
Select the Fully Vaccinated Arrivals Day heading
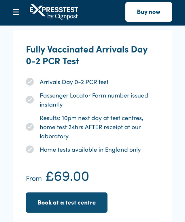(87, 55)
